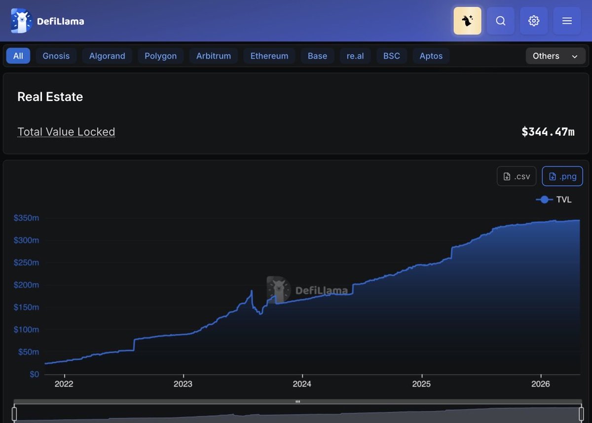
Task: Open the LlamaAI sparkle llama button
Action: click(467, 21)
